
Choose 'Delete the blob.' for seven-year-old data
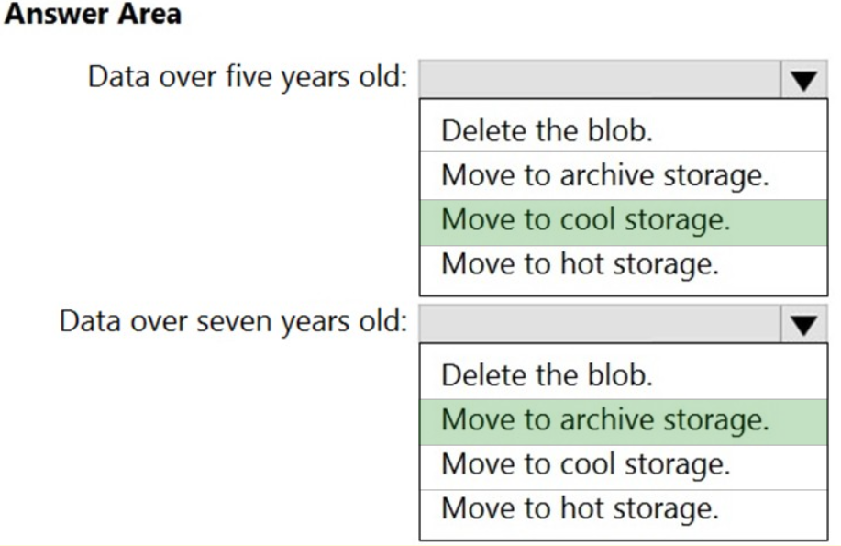pyautogui.click(x=547, y=374)
